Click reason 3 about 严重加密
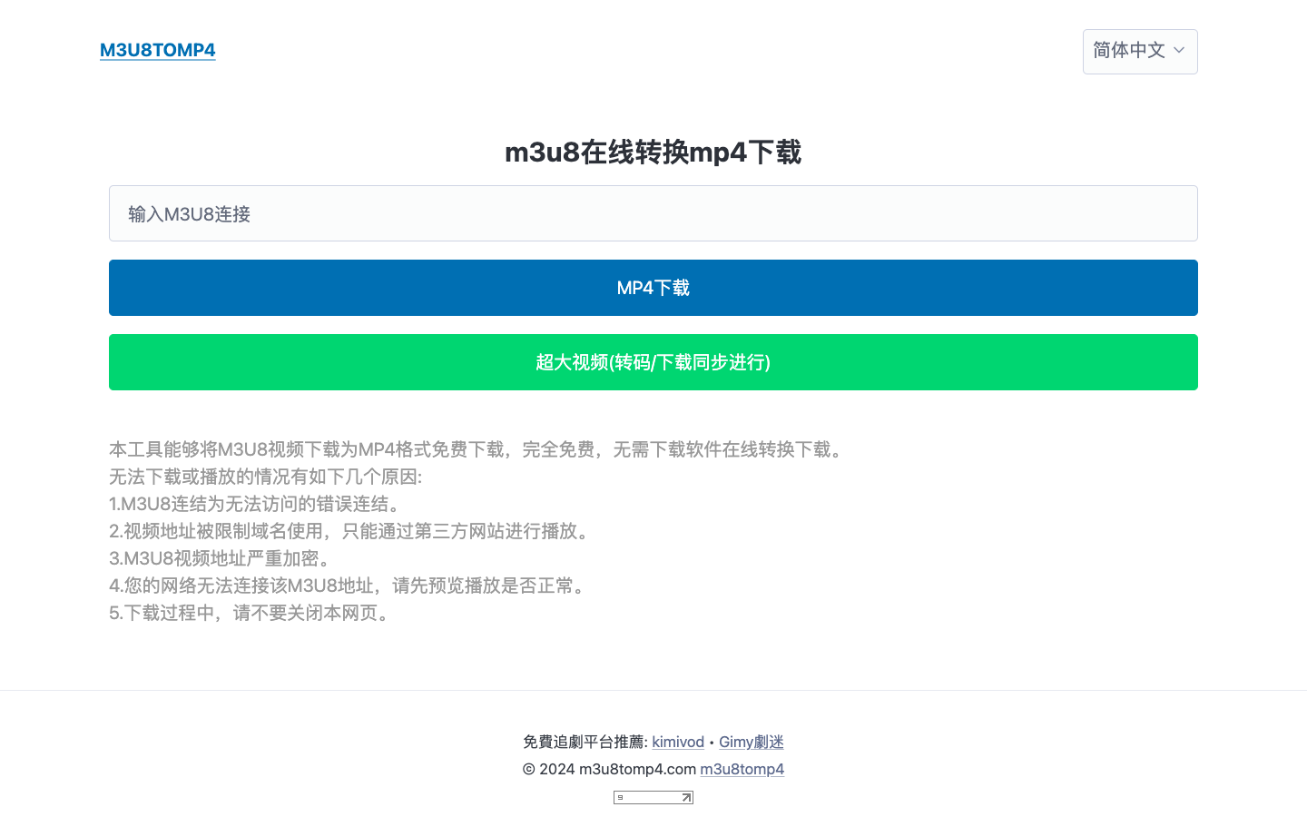Viewport: 1307px width, 817px height. (x=222, y=558)
